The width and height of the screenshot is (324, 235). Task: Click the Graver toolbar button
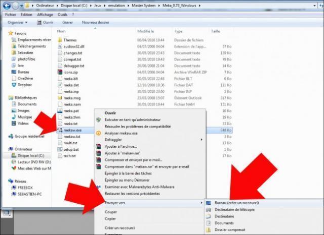click(x=67, y=23)
